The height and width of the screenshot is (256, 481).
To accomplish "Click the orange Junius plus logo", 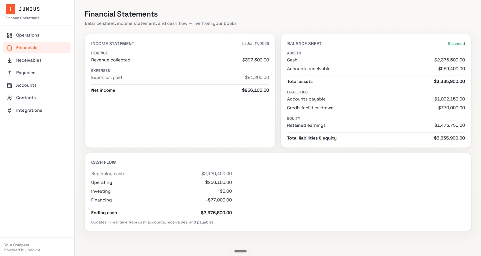I will coord(10,9).
